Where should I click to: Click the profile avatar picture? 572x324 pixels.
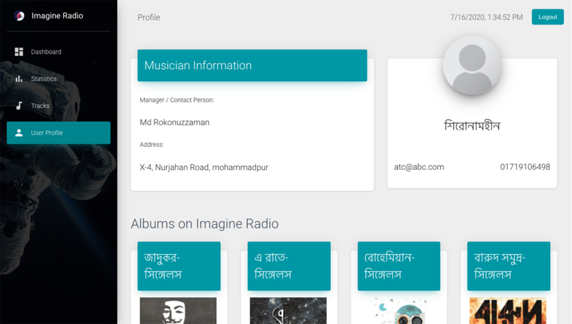point(472,65)
